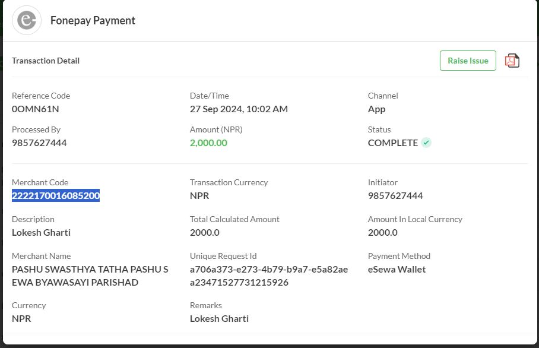Select the highlighted merchant code 2222170016085200

tap(56, 195)
